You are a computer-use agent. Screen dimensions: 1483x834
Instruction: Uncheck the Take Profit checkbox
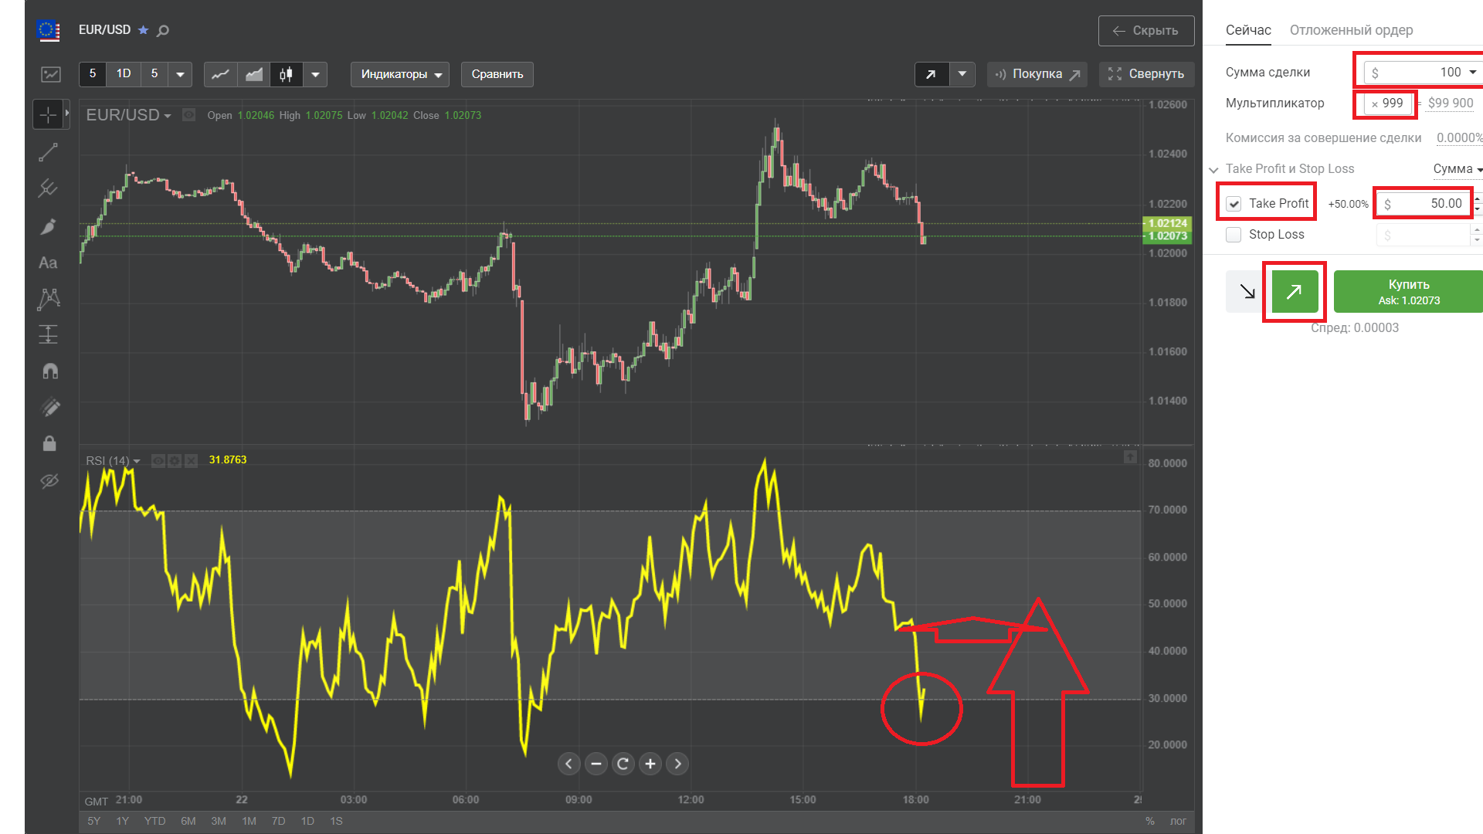point(1234,204)
